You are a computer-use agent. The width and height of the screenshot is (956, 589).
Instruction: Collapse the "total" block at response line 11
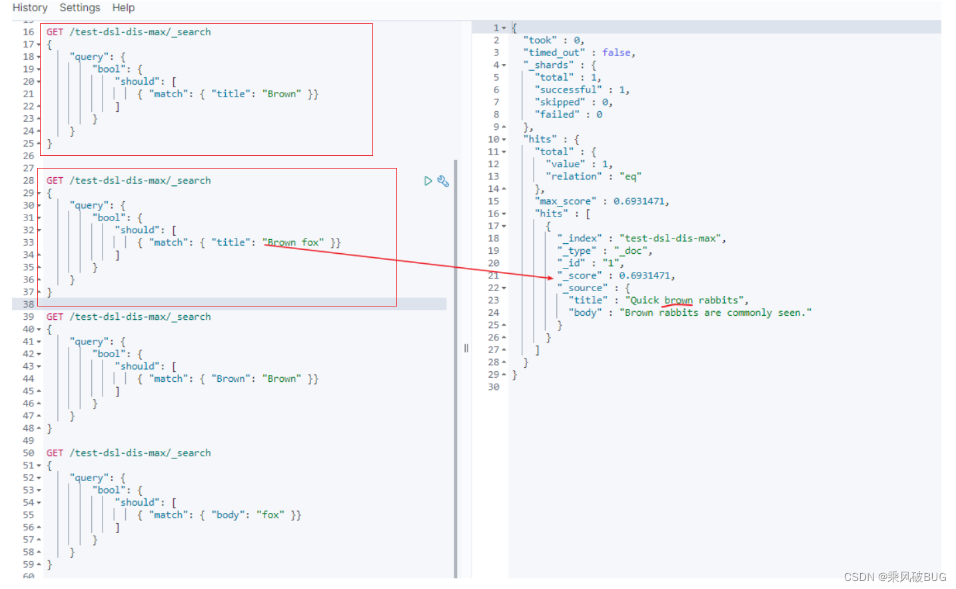pos(504,152)
